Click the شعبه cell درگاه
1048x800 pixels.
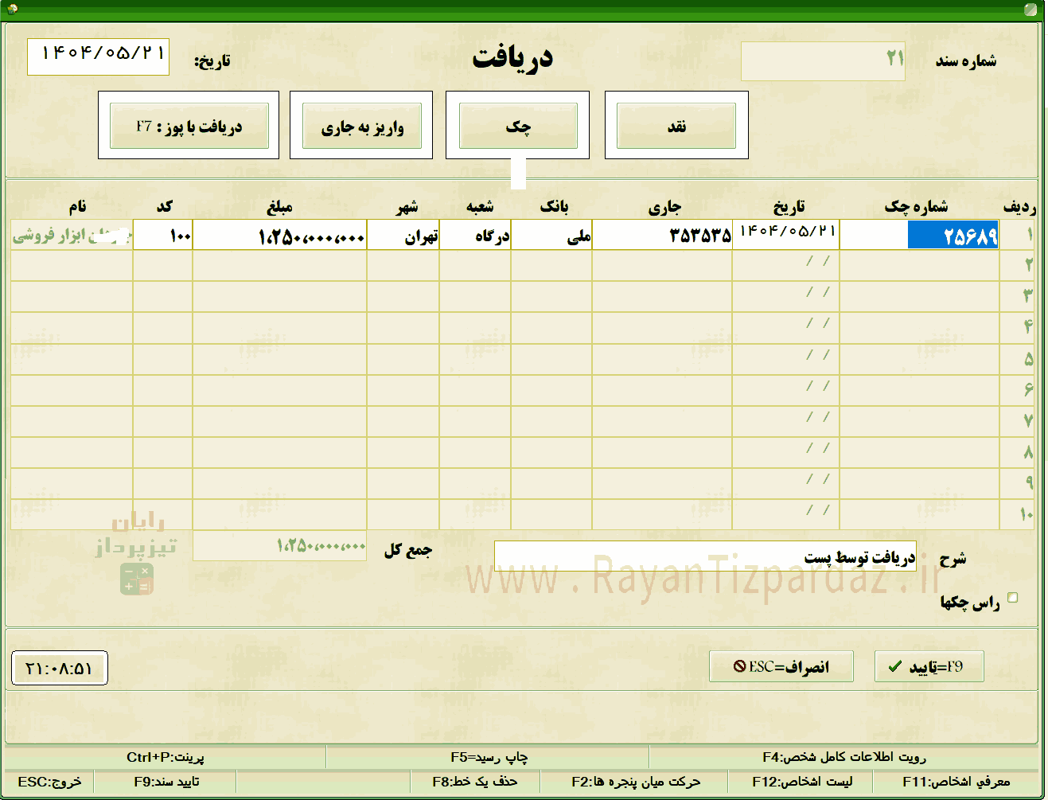pos(475,235)
